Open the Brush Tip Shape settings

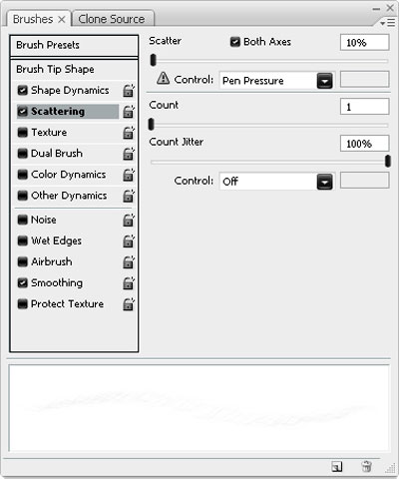pos(74,69)
